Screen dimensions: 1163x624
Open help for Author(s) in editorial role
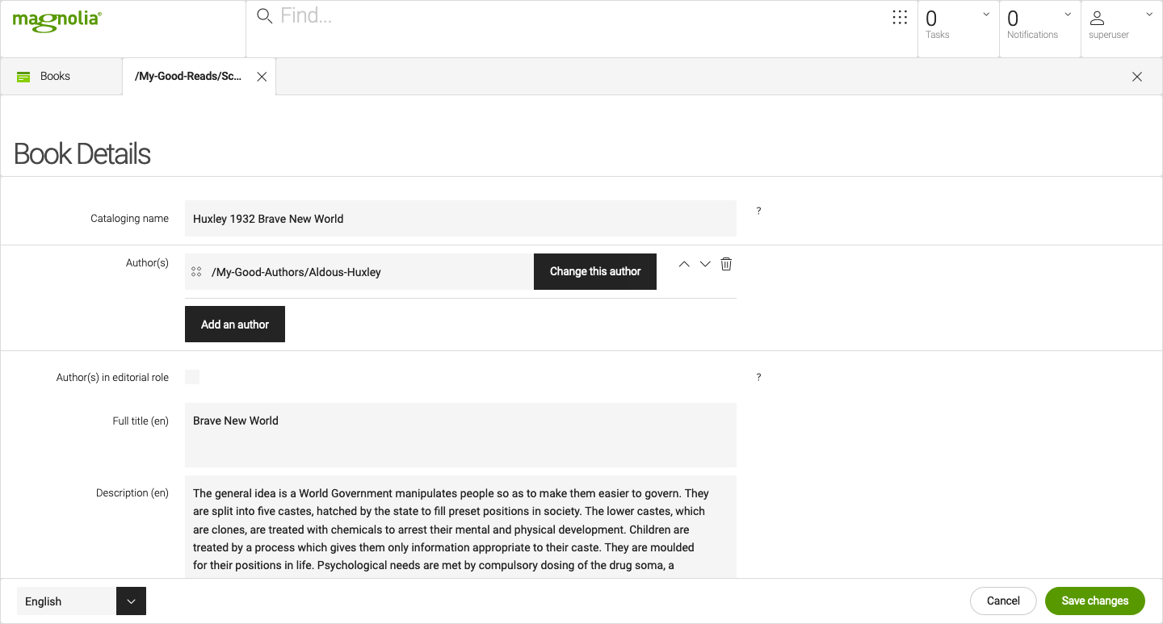pyautogui.click(x=758, y=377)
